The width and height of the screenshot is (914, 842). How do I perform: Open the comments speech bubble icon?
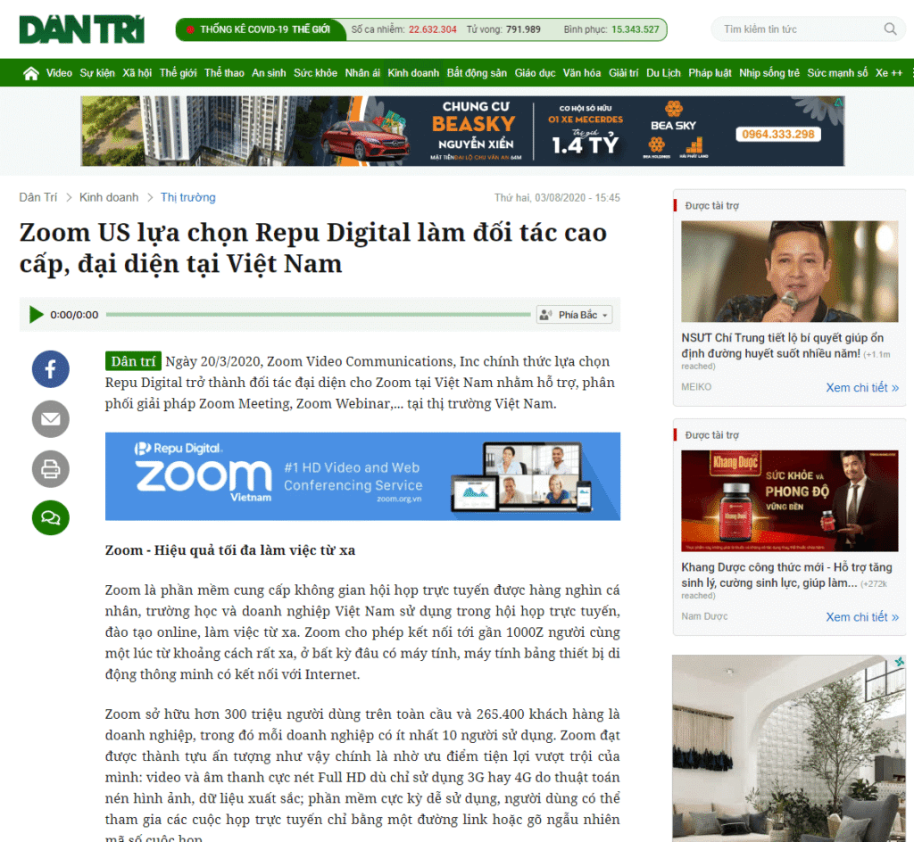(51, 517)
